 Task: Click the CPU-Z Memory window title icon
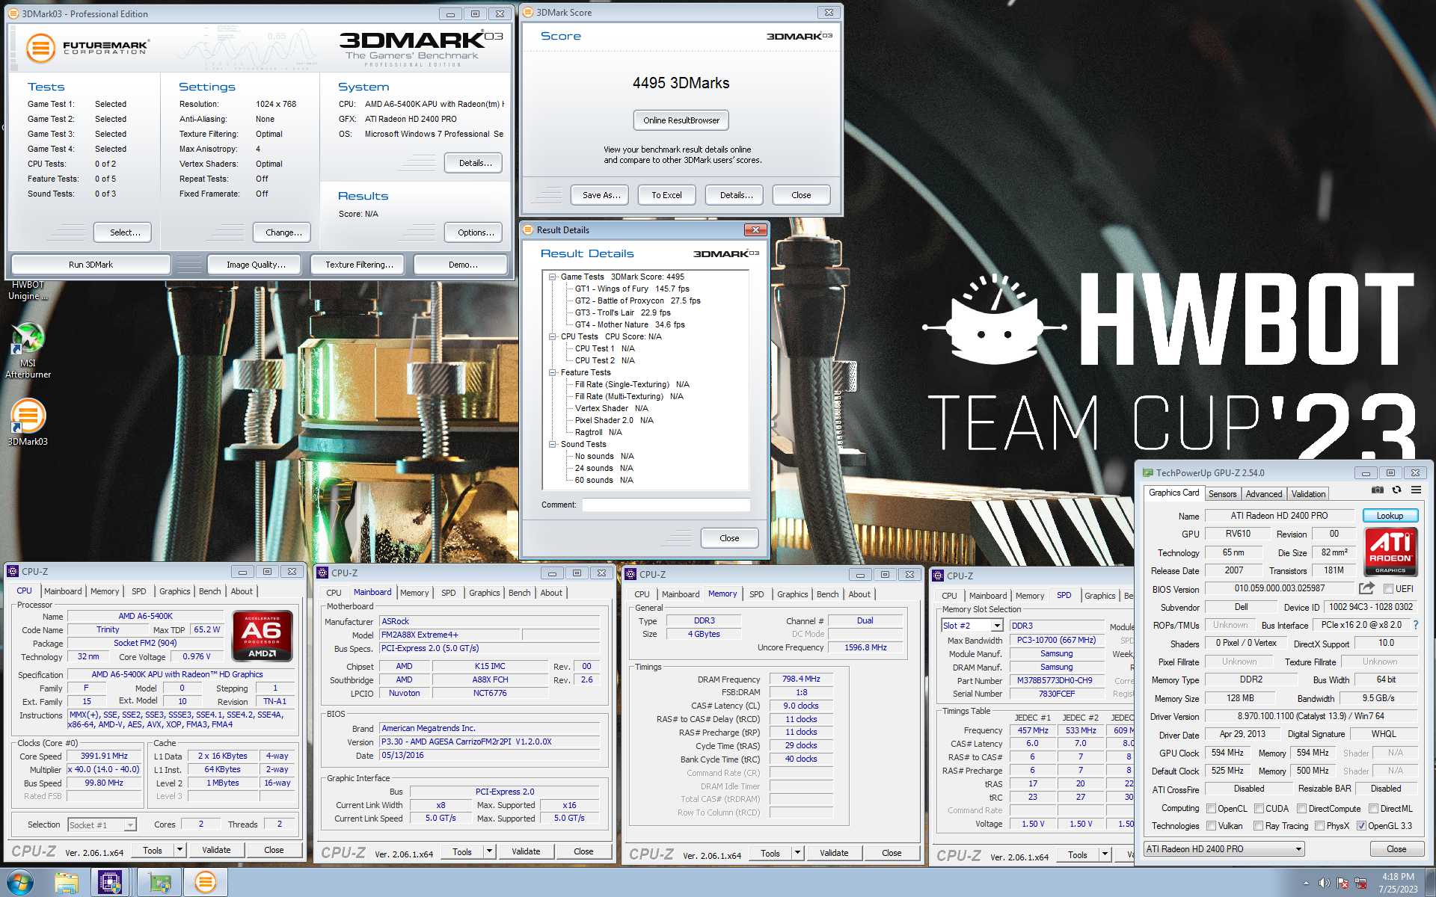630,574
